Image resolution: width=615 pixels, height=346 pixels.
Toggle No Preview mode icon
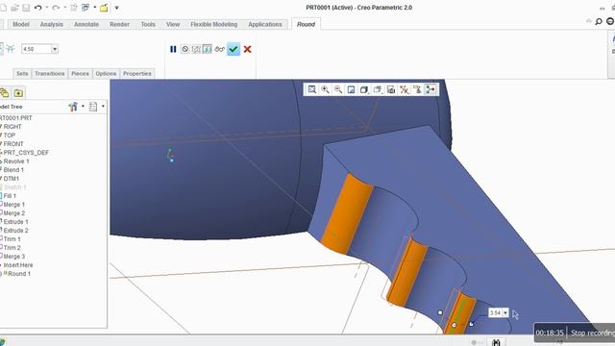(184, 49)
